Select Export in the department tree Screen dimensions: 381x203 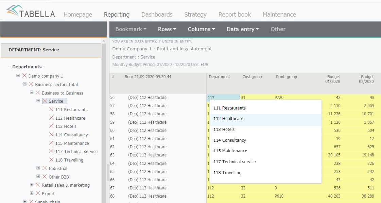click(x=48, y=193)
